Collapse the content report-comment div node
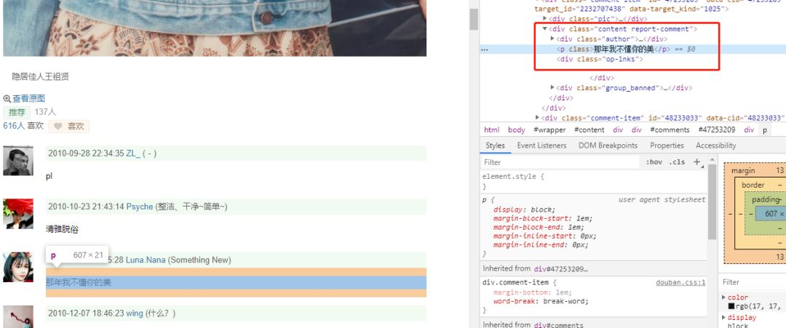This screenshot has width=786, height=328. point(545,28)
